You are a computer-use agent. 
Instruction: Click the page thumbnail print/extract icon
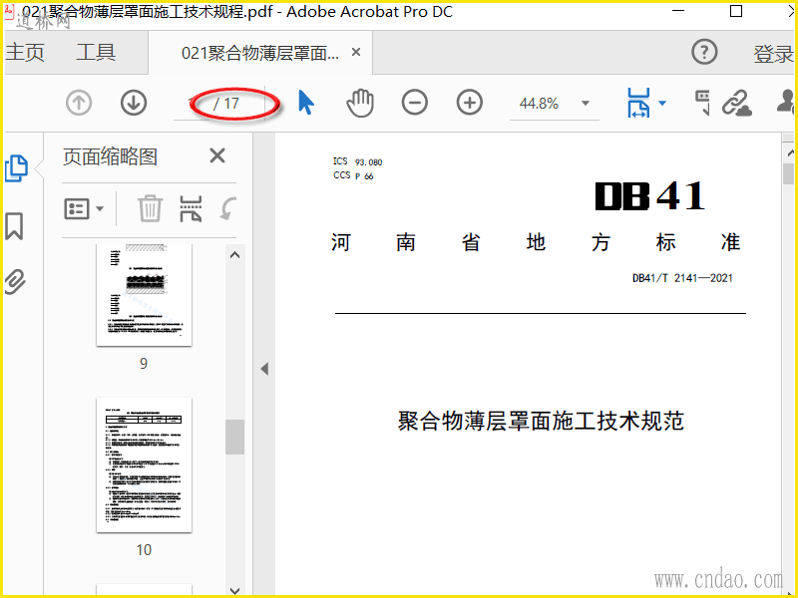coord(191,208)
